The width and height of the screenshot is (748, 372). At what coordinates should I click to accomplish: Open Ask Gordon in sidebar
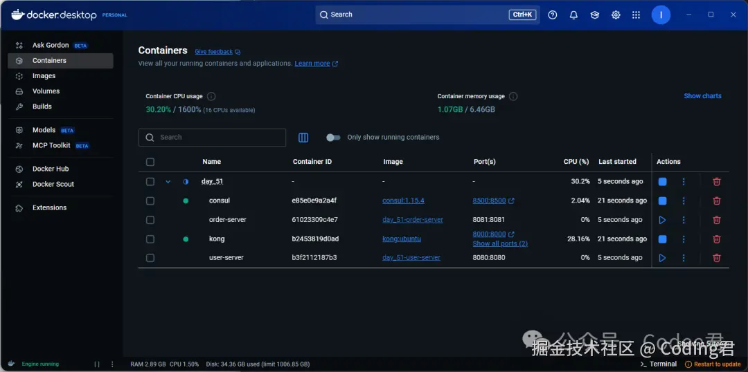click(60, 45)
